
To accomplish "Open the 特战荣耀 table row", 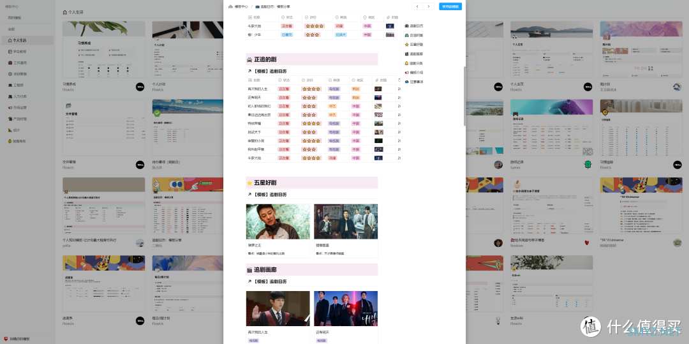I will (323, 123).
